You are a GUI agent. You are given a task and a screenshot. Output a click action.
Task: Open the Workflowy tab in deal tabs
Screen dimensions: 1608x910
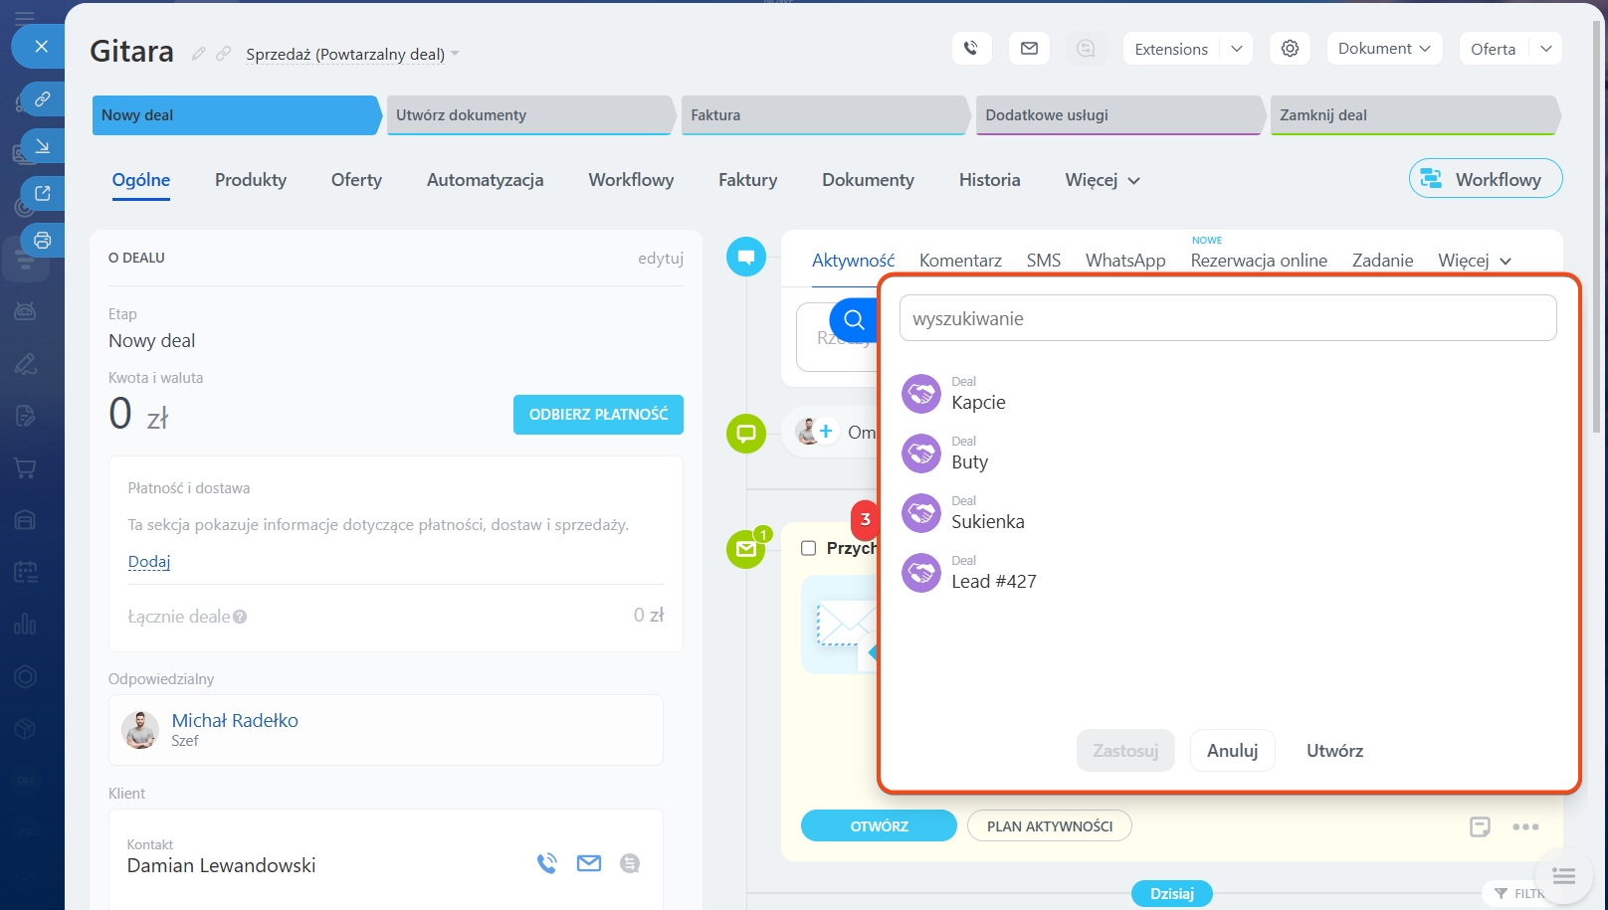point(631,180)
